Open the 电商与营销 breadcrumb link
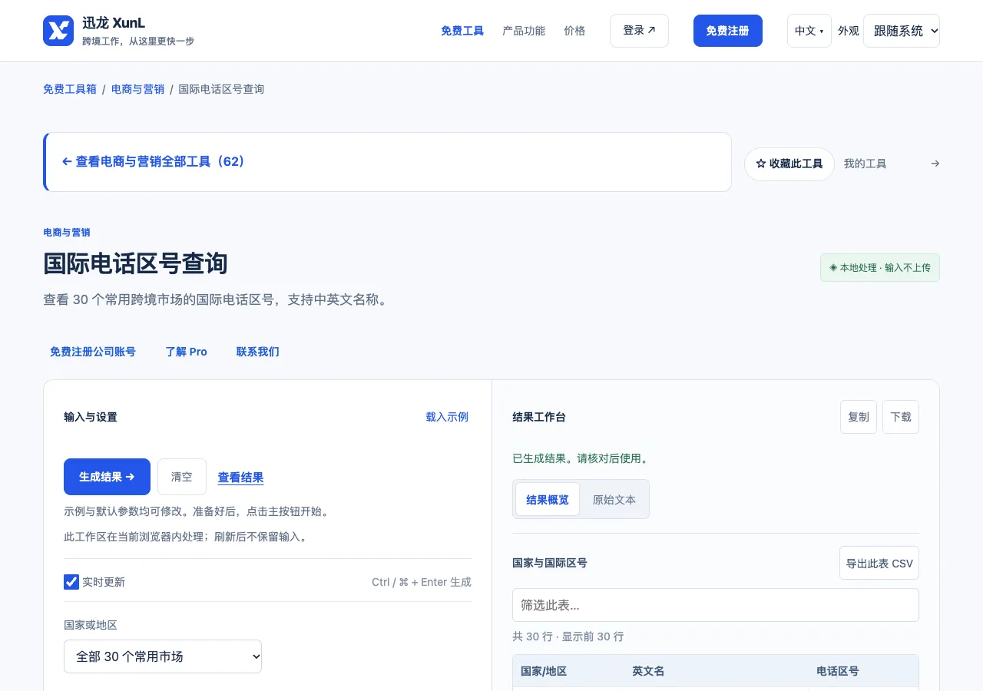983x691 pixels. 137,89
